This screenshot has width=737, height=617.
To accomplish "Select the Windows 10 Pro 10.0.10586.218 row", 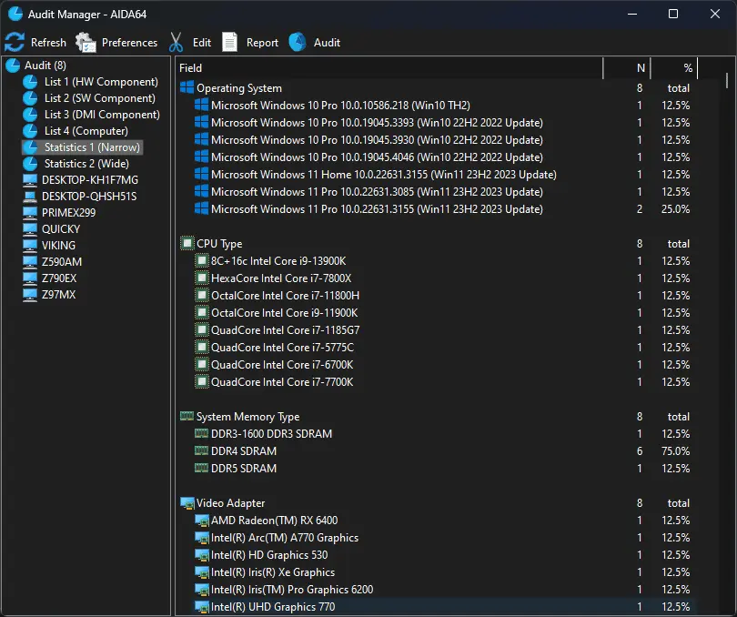I will [435, 106].
